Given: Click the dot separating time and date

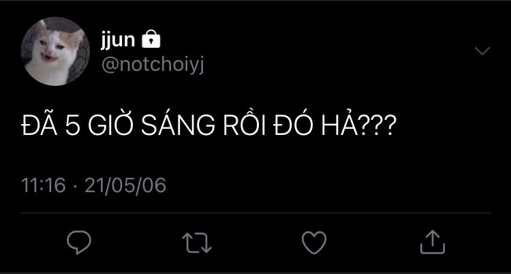Looking at the screenshot, I should 75,186.
